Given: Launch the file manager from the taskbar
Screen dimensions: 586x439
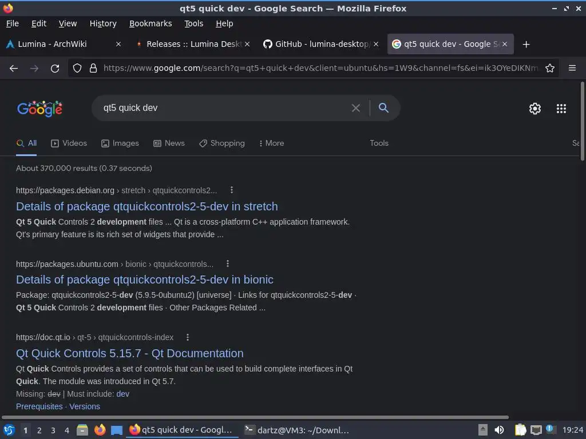Looking at the screenshot, I should 82,430.
